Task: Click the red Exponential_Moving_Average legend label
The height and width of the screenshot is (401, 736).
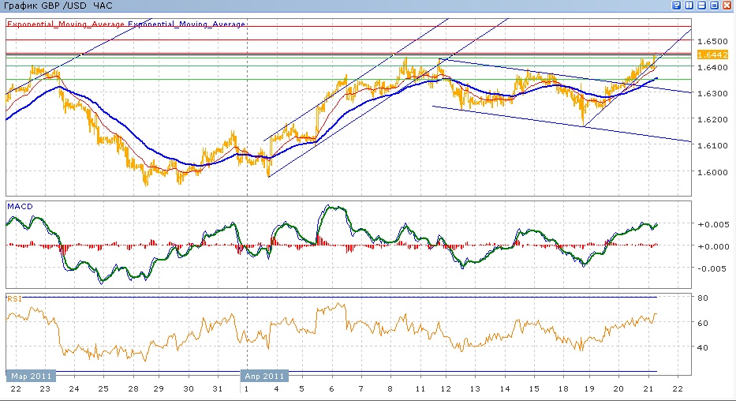Action: coord(66,24)
